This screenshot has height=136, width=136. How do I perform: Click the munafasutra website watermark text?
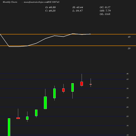click(x=36, y=2)
